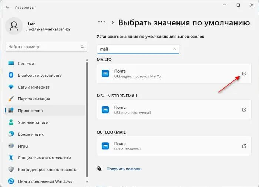Image resolution: width=259 pixels, height=187 pixels.
Task: Open the User profile avatar
Action: [x=14, y=26]
